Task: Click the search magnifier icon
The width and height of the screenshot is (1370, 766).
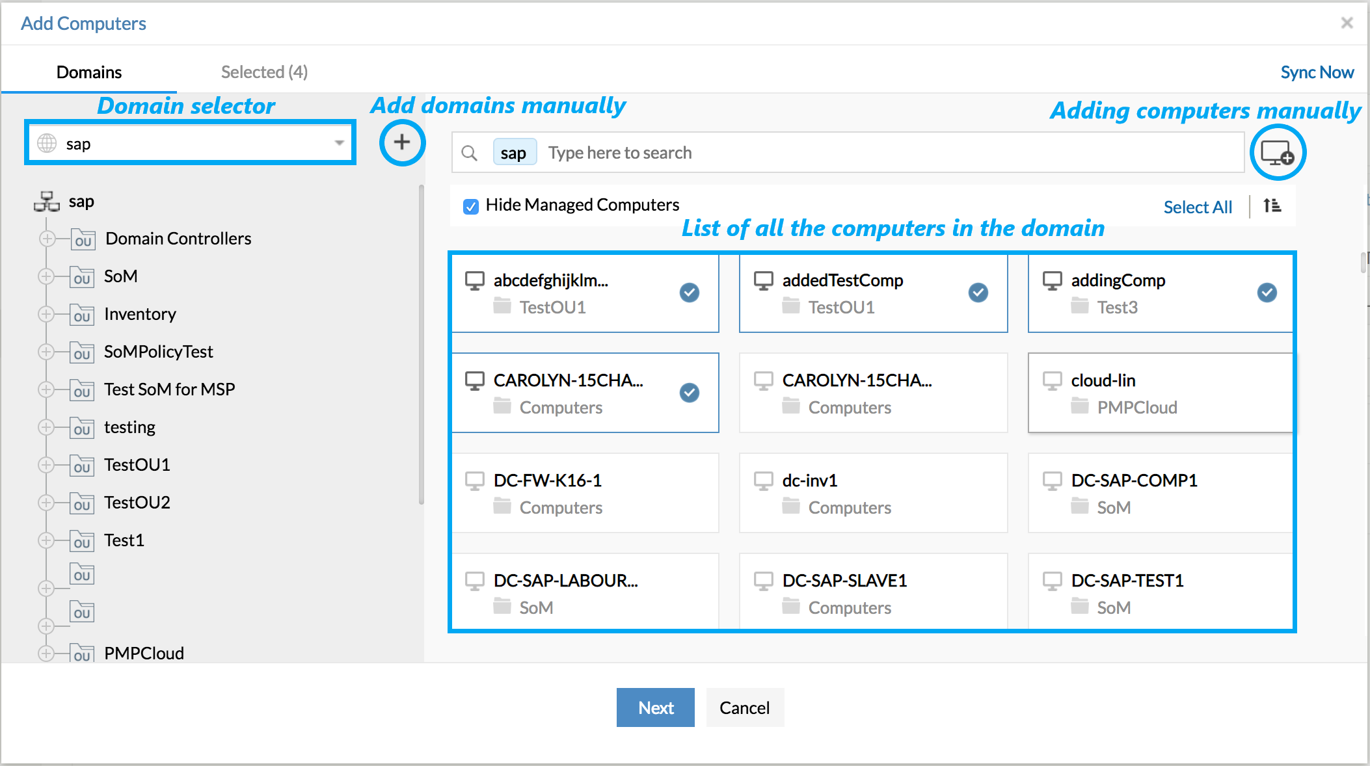Action: 469,153
